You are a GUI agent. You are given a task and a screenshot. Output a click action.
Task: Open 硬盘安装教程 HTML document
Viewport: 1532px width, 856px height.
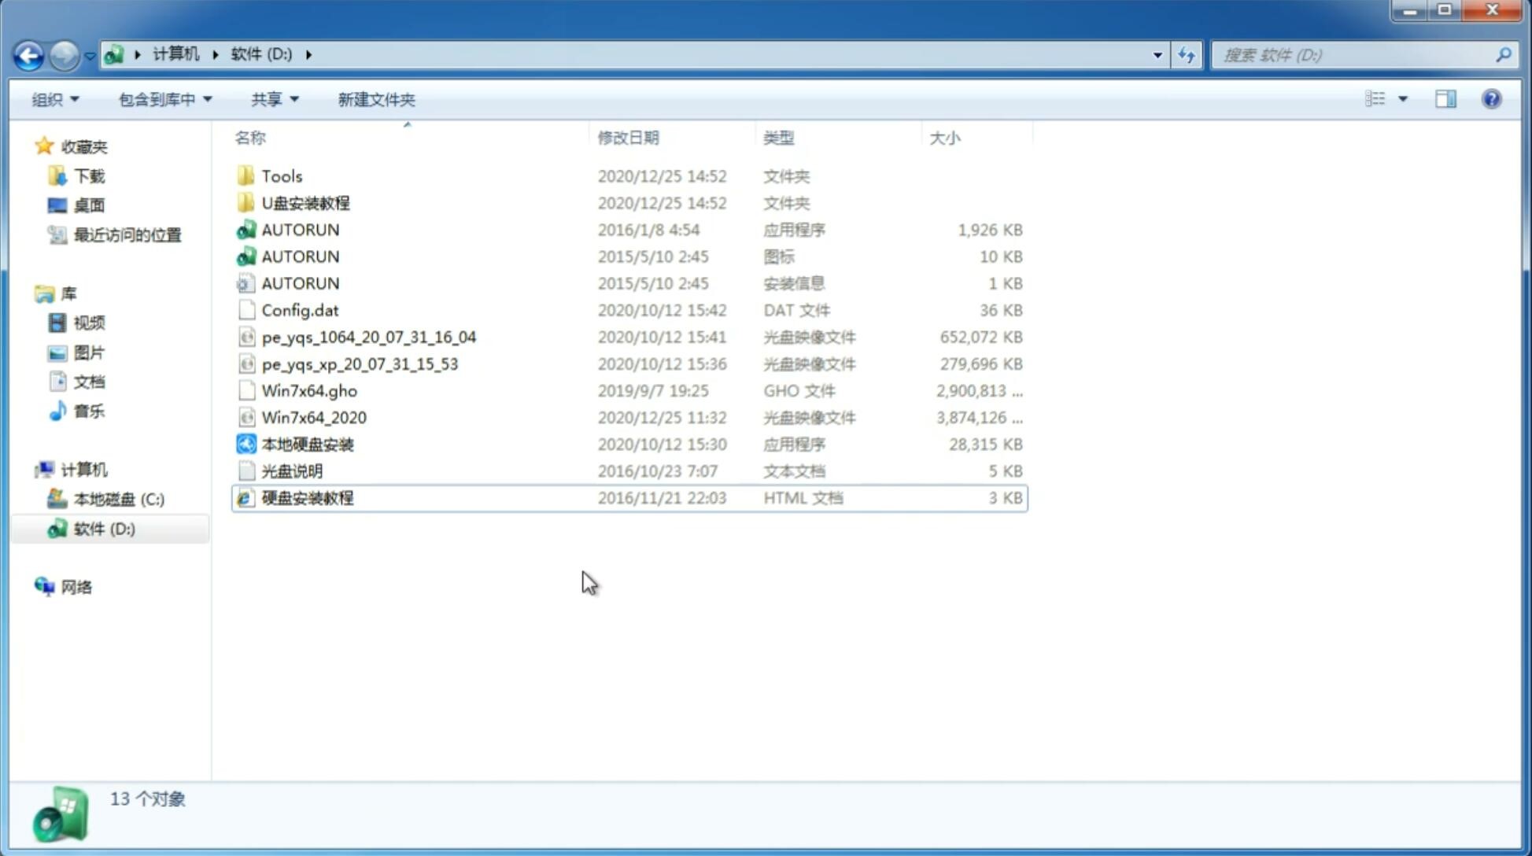pyautogui.click(x=306, y=497)
